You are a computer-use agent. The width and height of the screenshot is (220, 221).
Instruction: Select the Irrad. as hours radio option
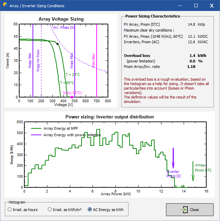pyautogui.click(x=10, y=209)
